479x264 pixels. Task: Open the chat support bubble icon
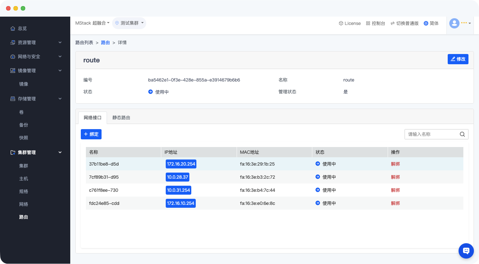(x=466, y=251)
